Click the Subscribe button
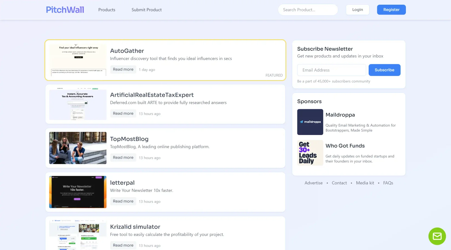 [384, 70]
